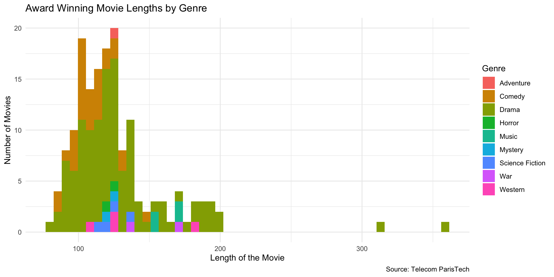Click the rightmost Drama bar past 350

(445, 227)
